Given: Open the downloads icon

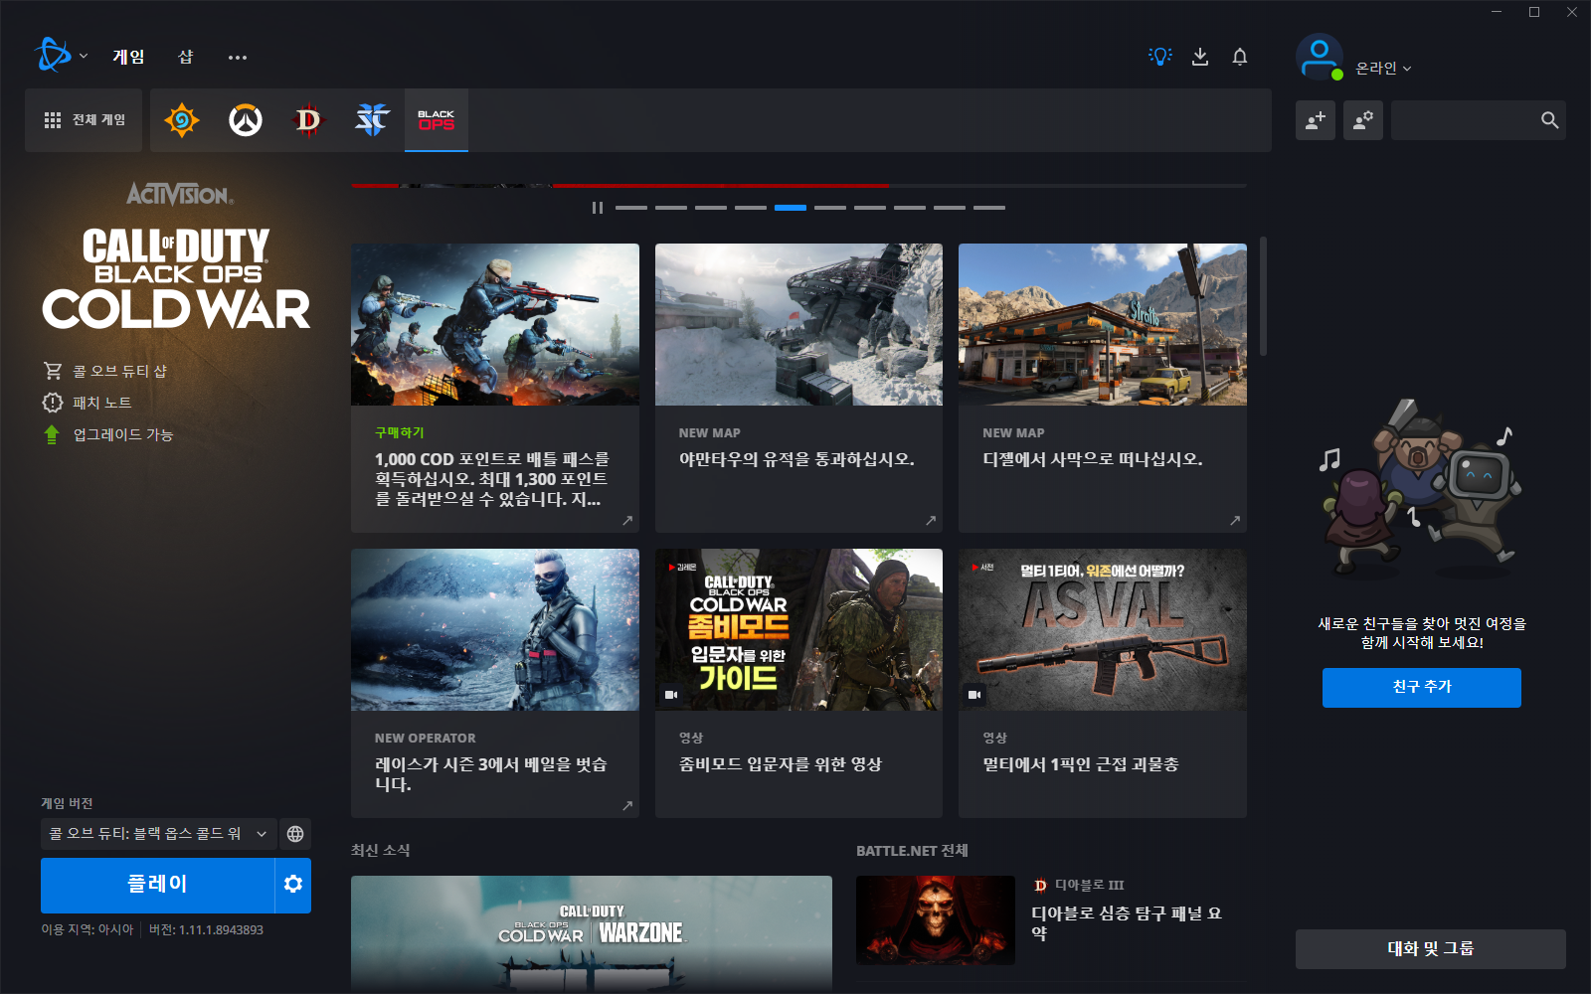Looking at the screenshot, I should click(1200, 57).
